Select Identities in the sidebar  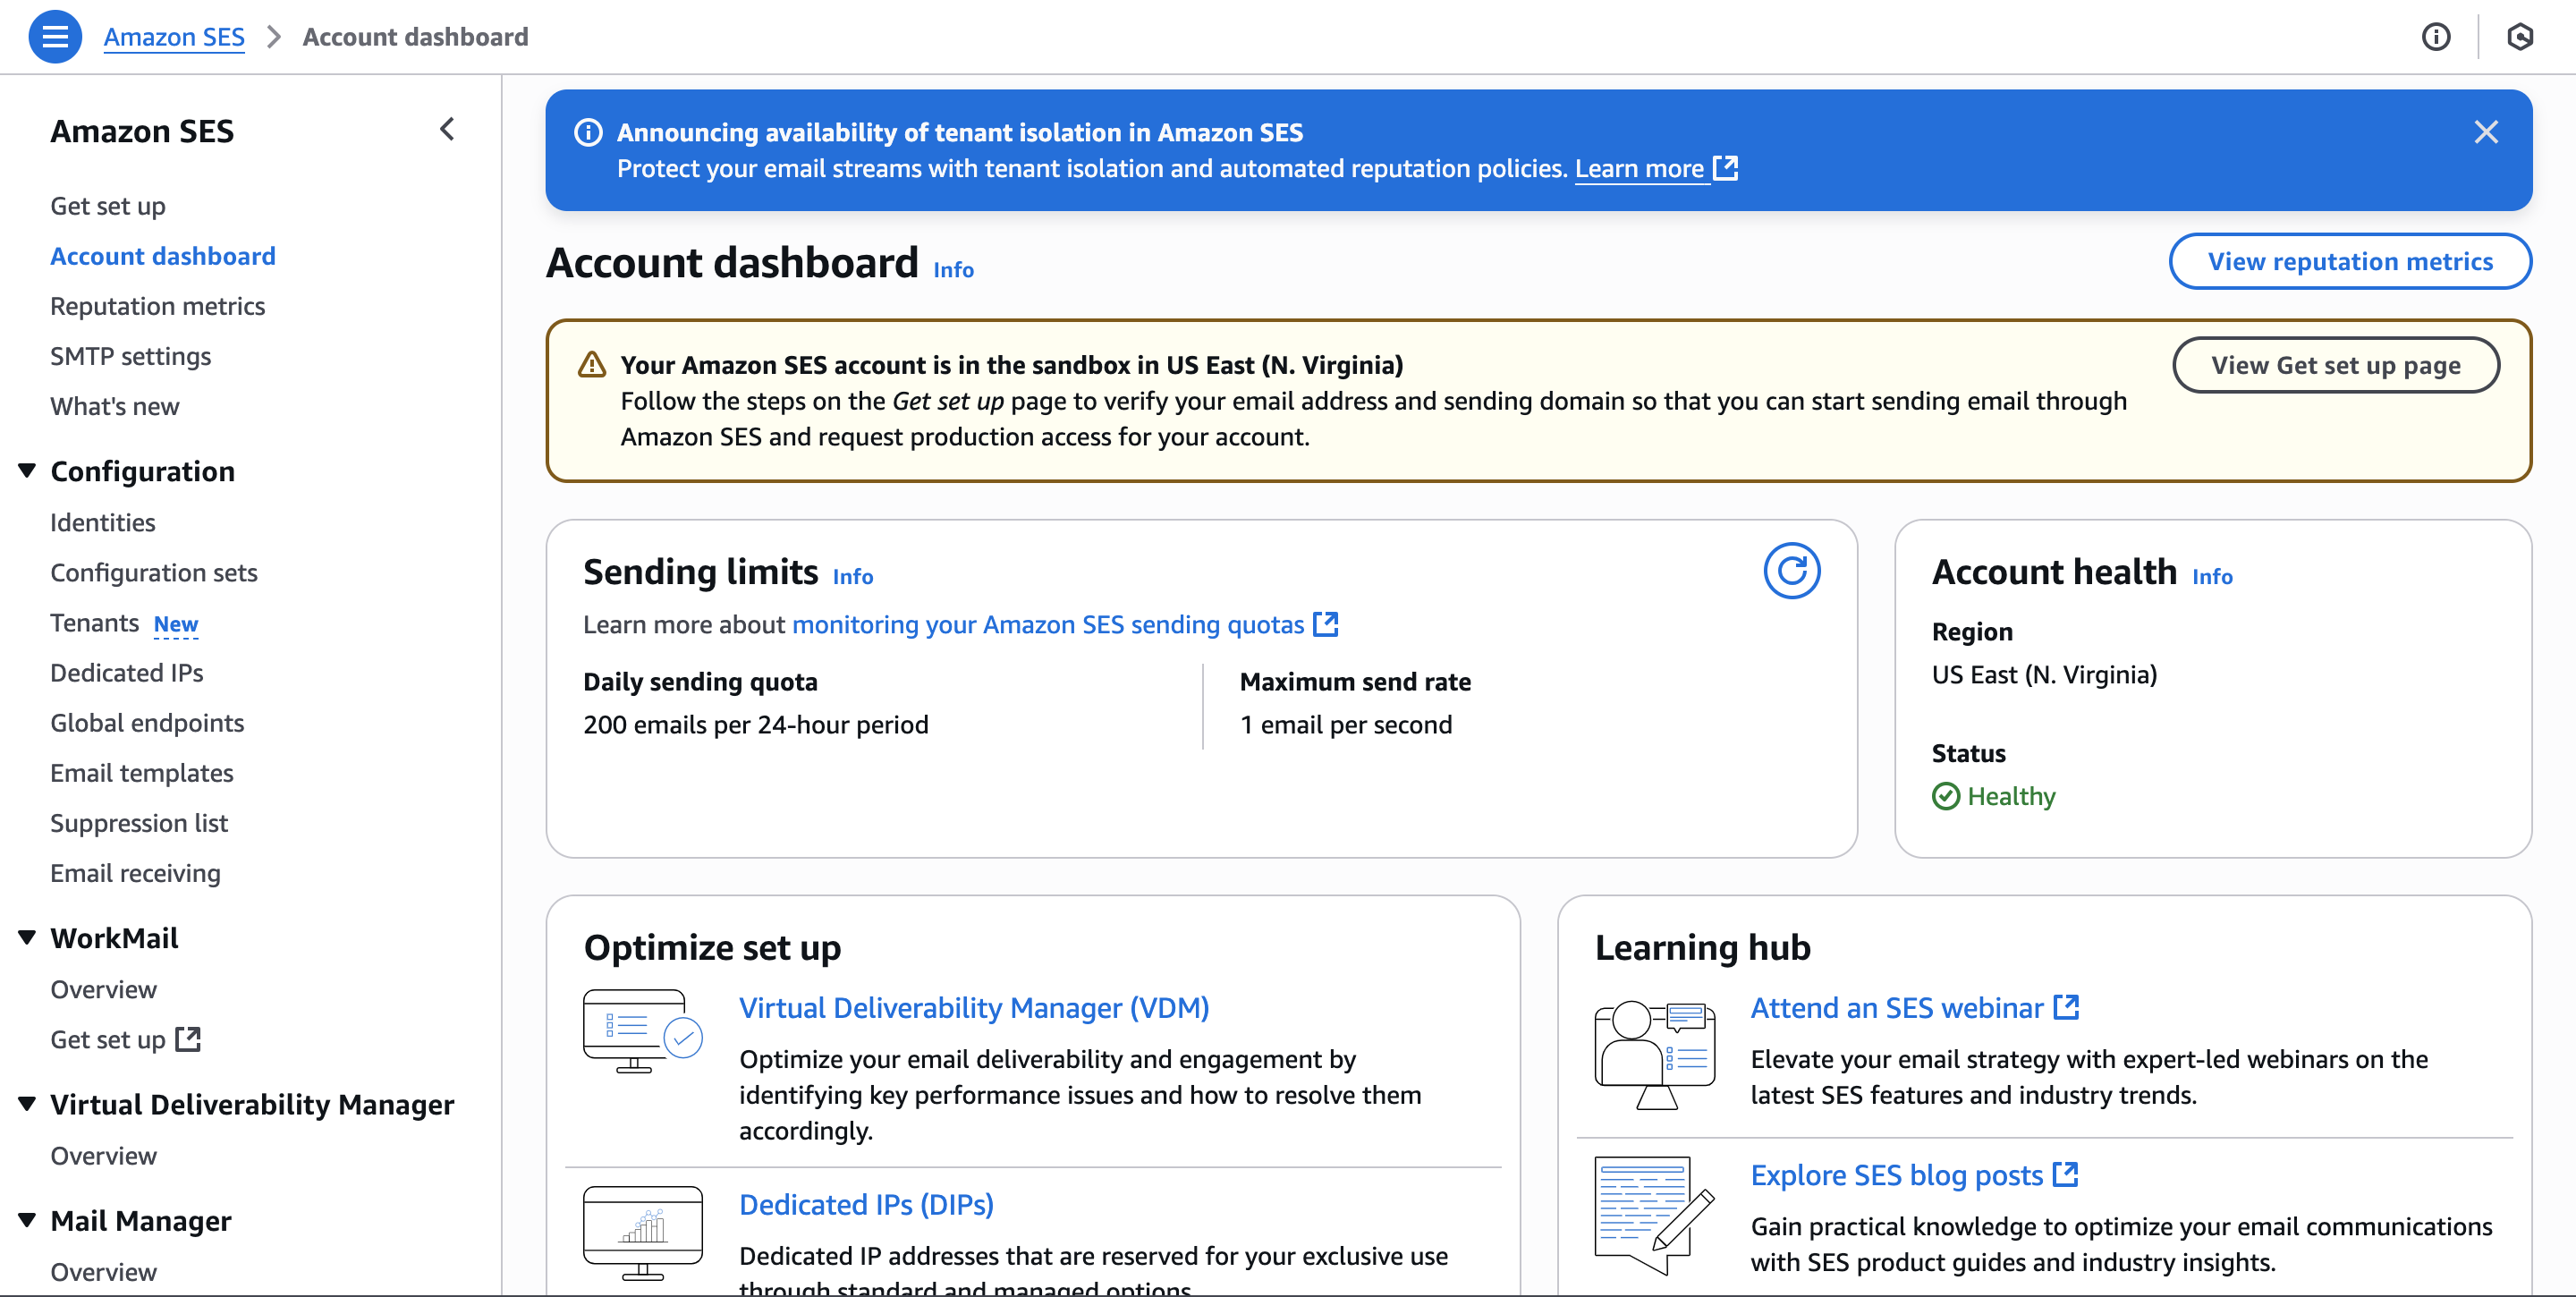(102, 522)
